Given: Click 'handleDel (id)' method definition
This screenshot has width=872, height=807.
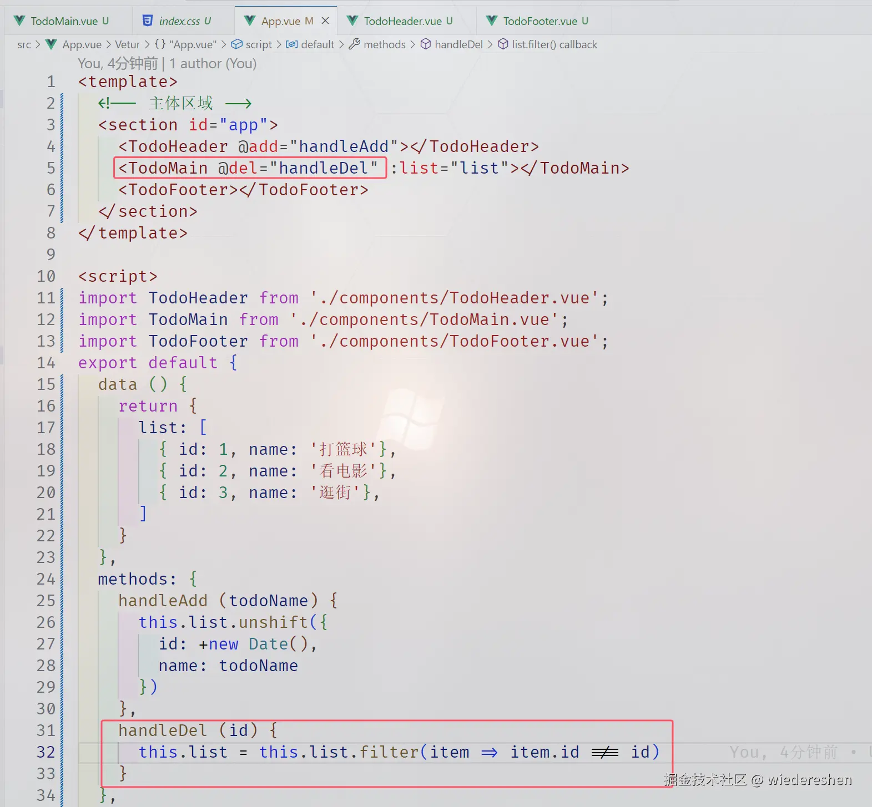Looking at the screenshot, I should [188, 730].
